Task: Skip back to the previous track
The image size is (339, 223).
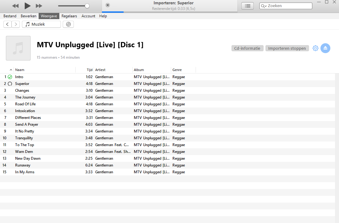Action: click(15, 6)
